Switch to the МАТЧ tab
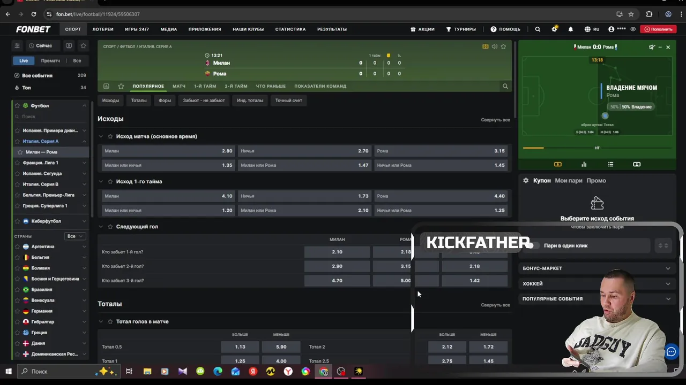686x385 pixels. click(179, 86)
